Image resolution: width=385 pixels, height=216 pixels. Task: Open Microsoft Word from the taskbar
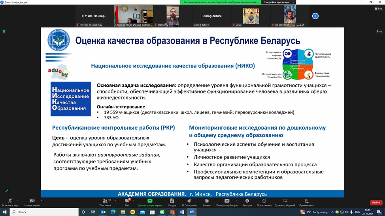(x=182, y=212)
